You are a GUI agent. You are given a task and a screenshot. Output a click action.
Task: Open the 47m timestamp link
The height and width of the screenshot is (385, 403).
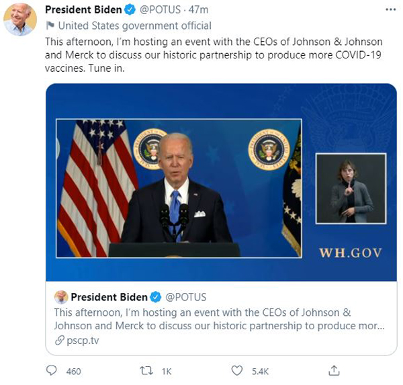click(x=198, y=10)
